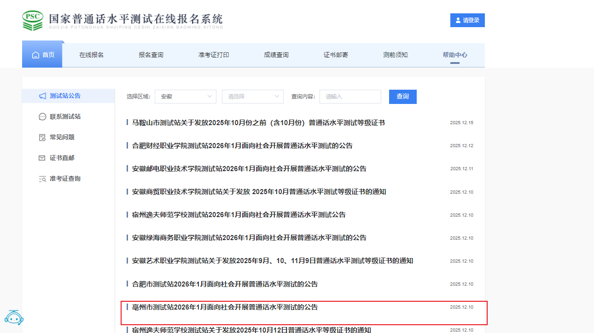Click the megaphone icon for 测试站公告
594x333 pixels.
42,96
